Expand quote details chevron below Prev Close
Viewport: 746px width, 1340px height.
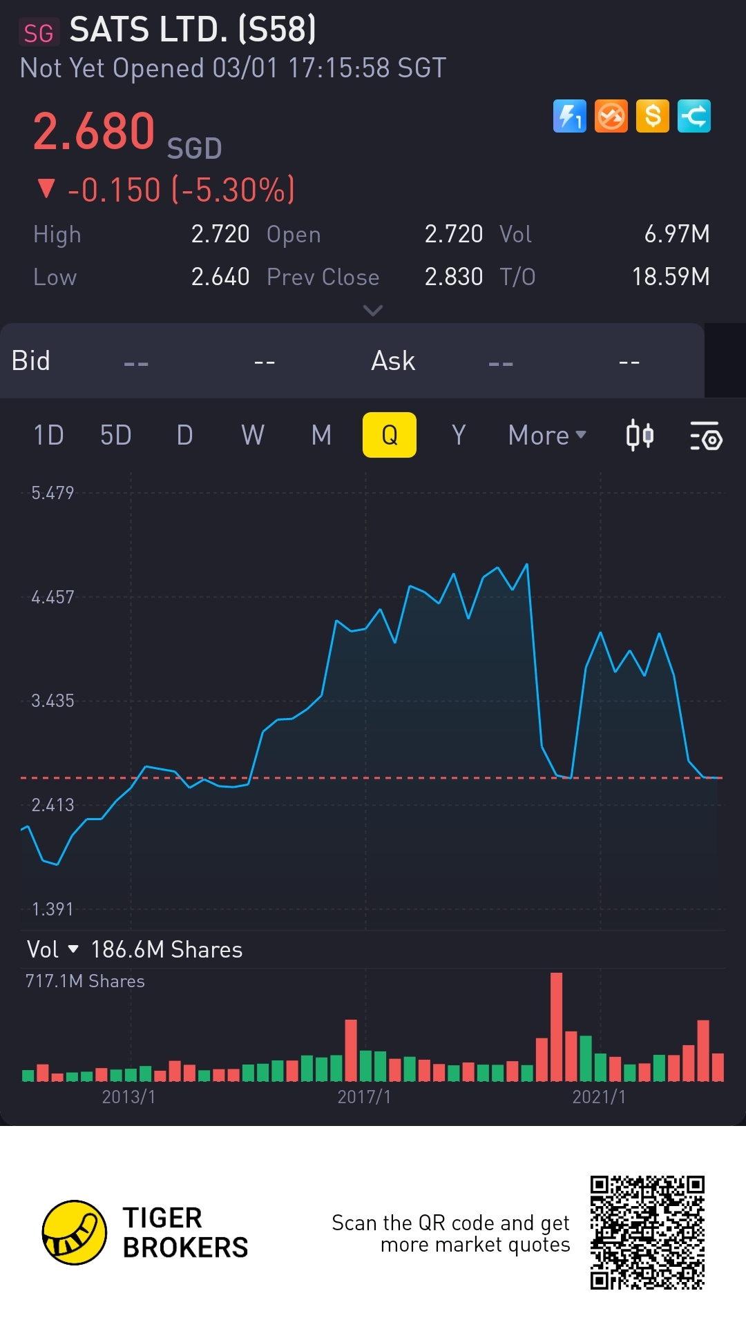point(373,311)
